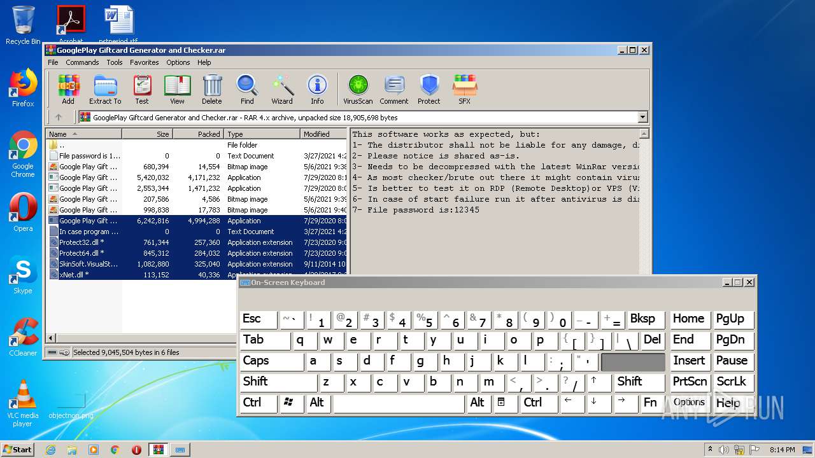This screenshot has height=458, width=815.
Task: Open the VLC media player shortcut
Action: [x=23, y=403]
